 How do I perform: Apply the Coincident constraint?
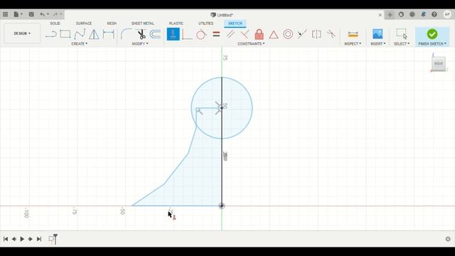(188, 34)
